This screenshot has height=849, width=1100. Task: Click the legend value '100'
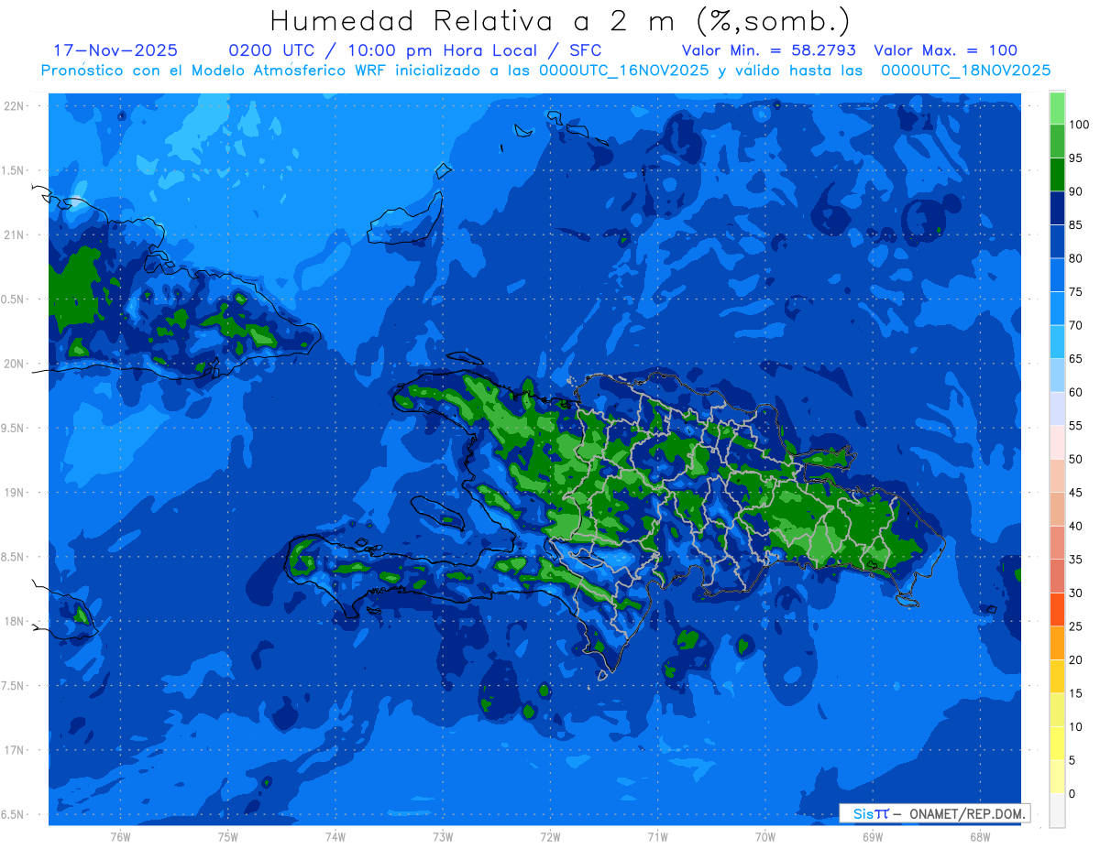tap(1079, 125)
